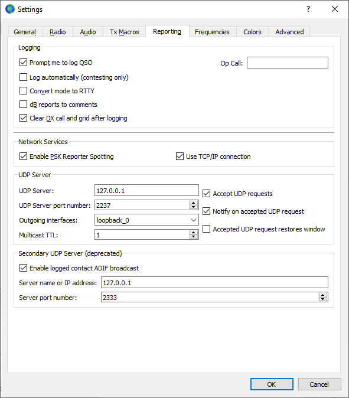Viewport: 349px width, 398px height.
Task: Switch to the Frequencies tab
Action: tap(212, 32)
